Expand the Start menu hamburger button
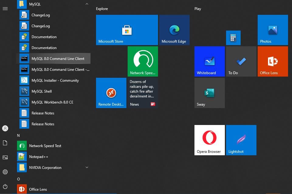 5,9
